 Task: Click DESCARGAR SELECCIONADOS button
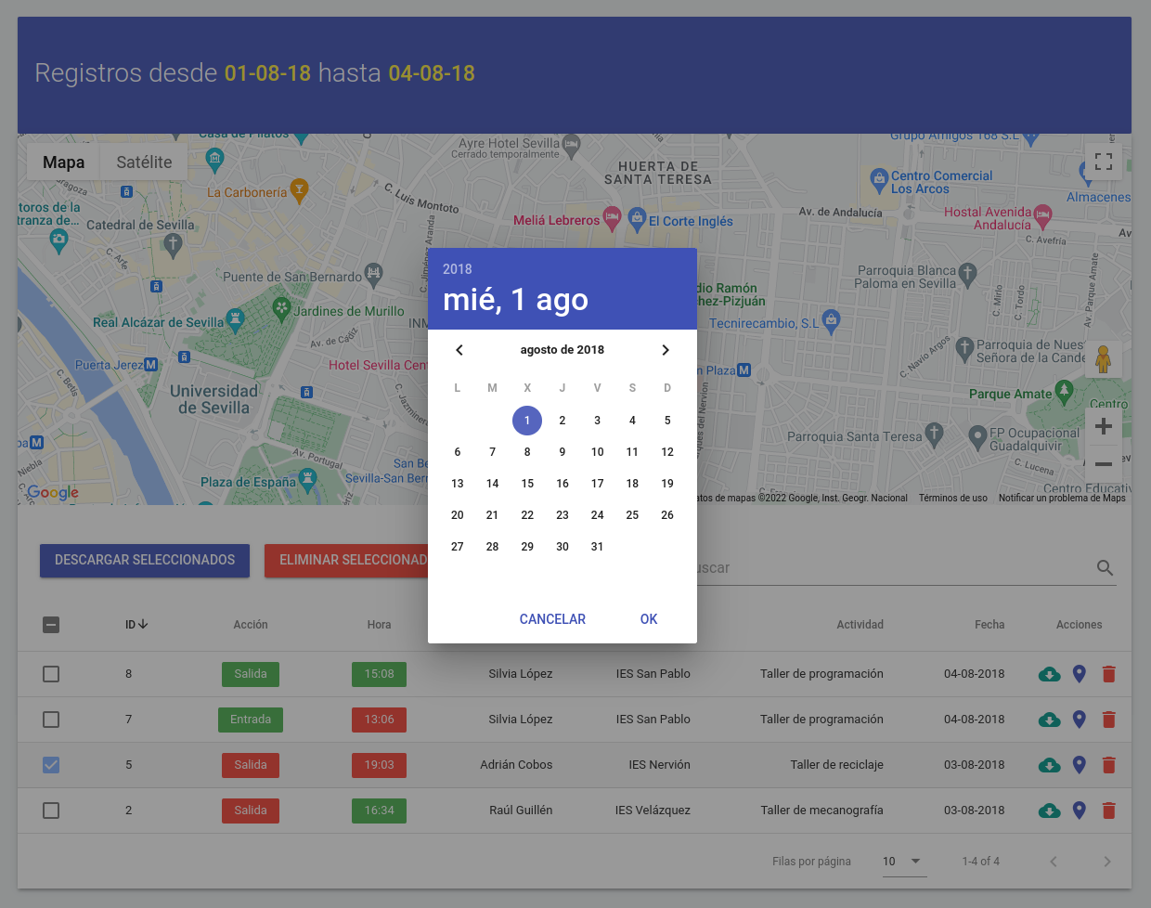pos(145,561)
